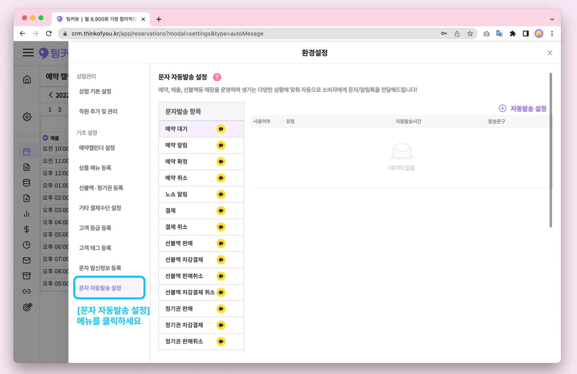Open the gear settings icon in the sidebar
Screen dimensions: 577x374
pyautogui.click(x=27, y=117)
